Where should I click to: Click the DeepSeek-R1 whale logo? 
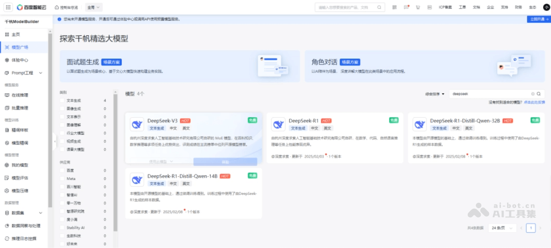click(278, 124)
